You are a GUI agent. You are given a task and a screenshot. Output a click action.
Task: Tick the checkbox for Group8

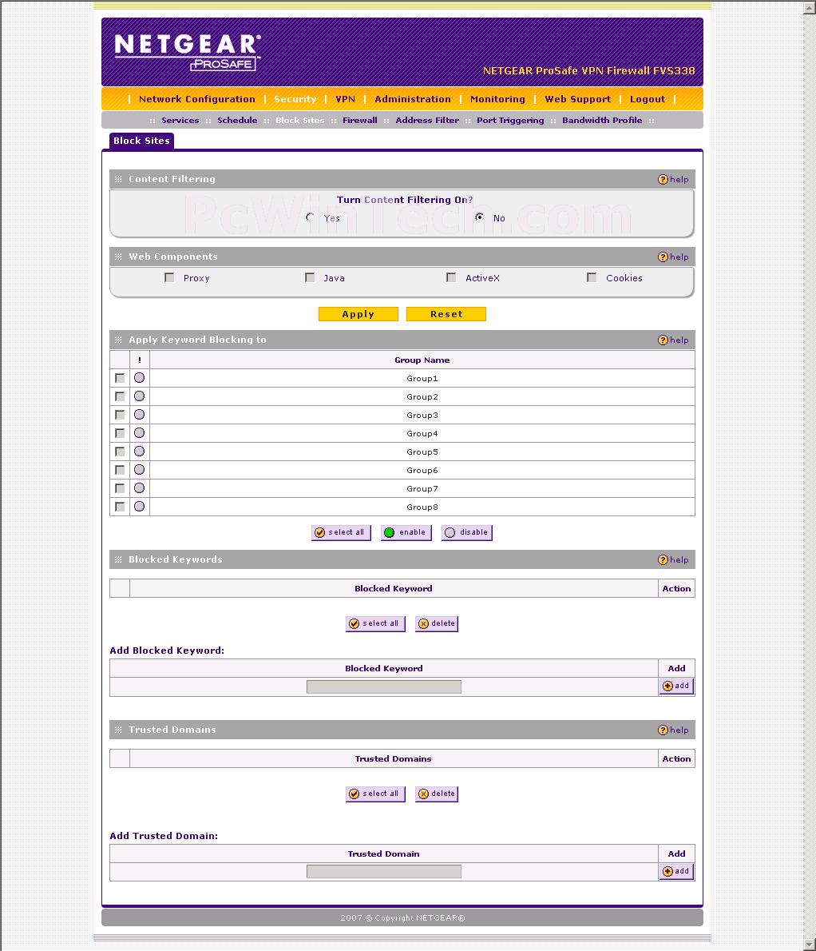120,507
